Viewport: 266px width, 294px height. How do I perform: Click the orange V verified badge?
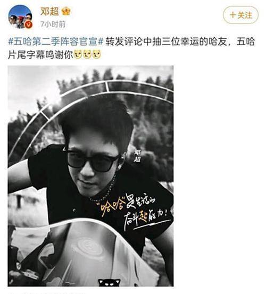[x=29, y=25]
